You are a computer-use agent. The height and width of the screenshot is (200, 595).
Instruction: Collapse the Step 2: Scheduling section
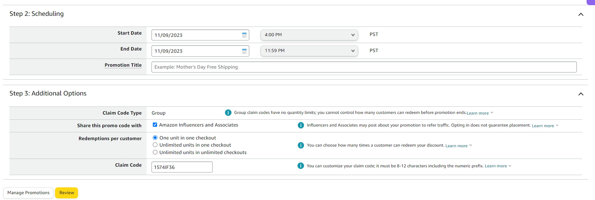(x=581, y=14)
